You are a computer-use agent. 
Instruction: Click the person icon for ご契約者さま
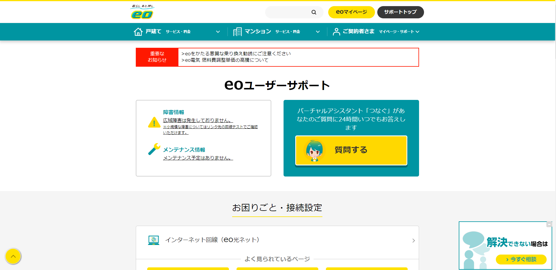coord(336,32)
